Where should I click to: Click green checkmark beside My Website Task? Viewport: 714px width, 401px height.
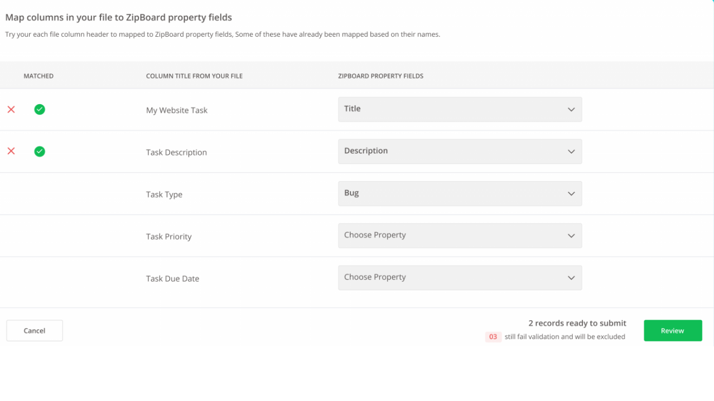tap(40, 110)
